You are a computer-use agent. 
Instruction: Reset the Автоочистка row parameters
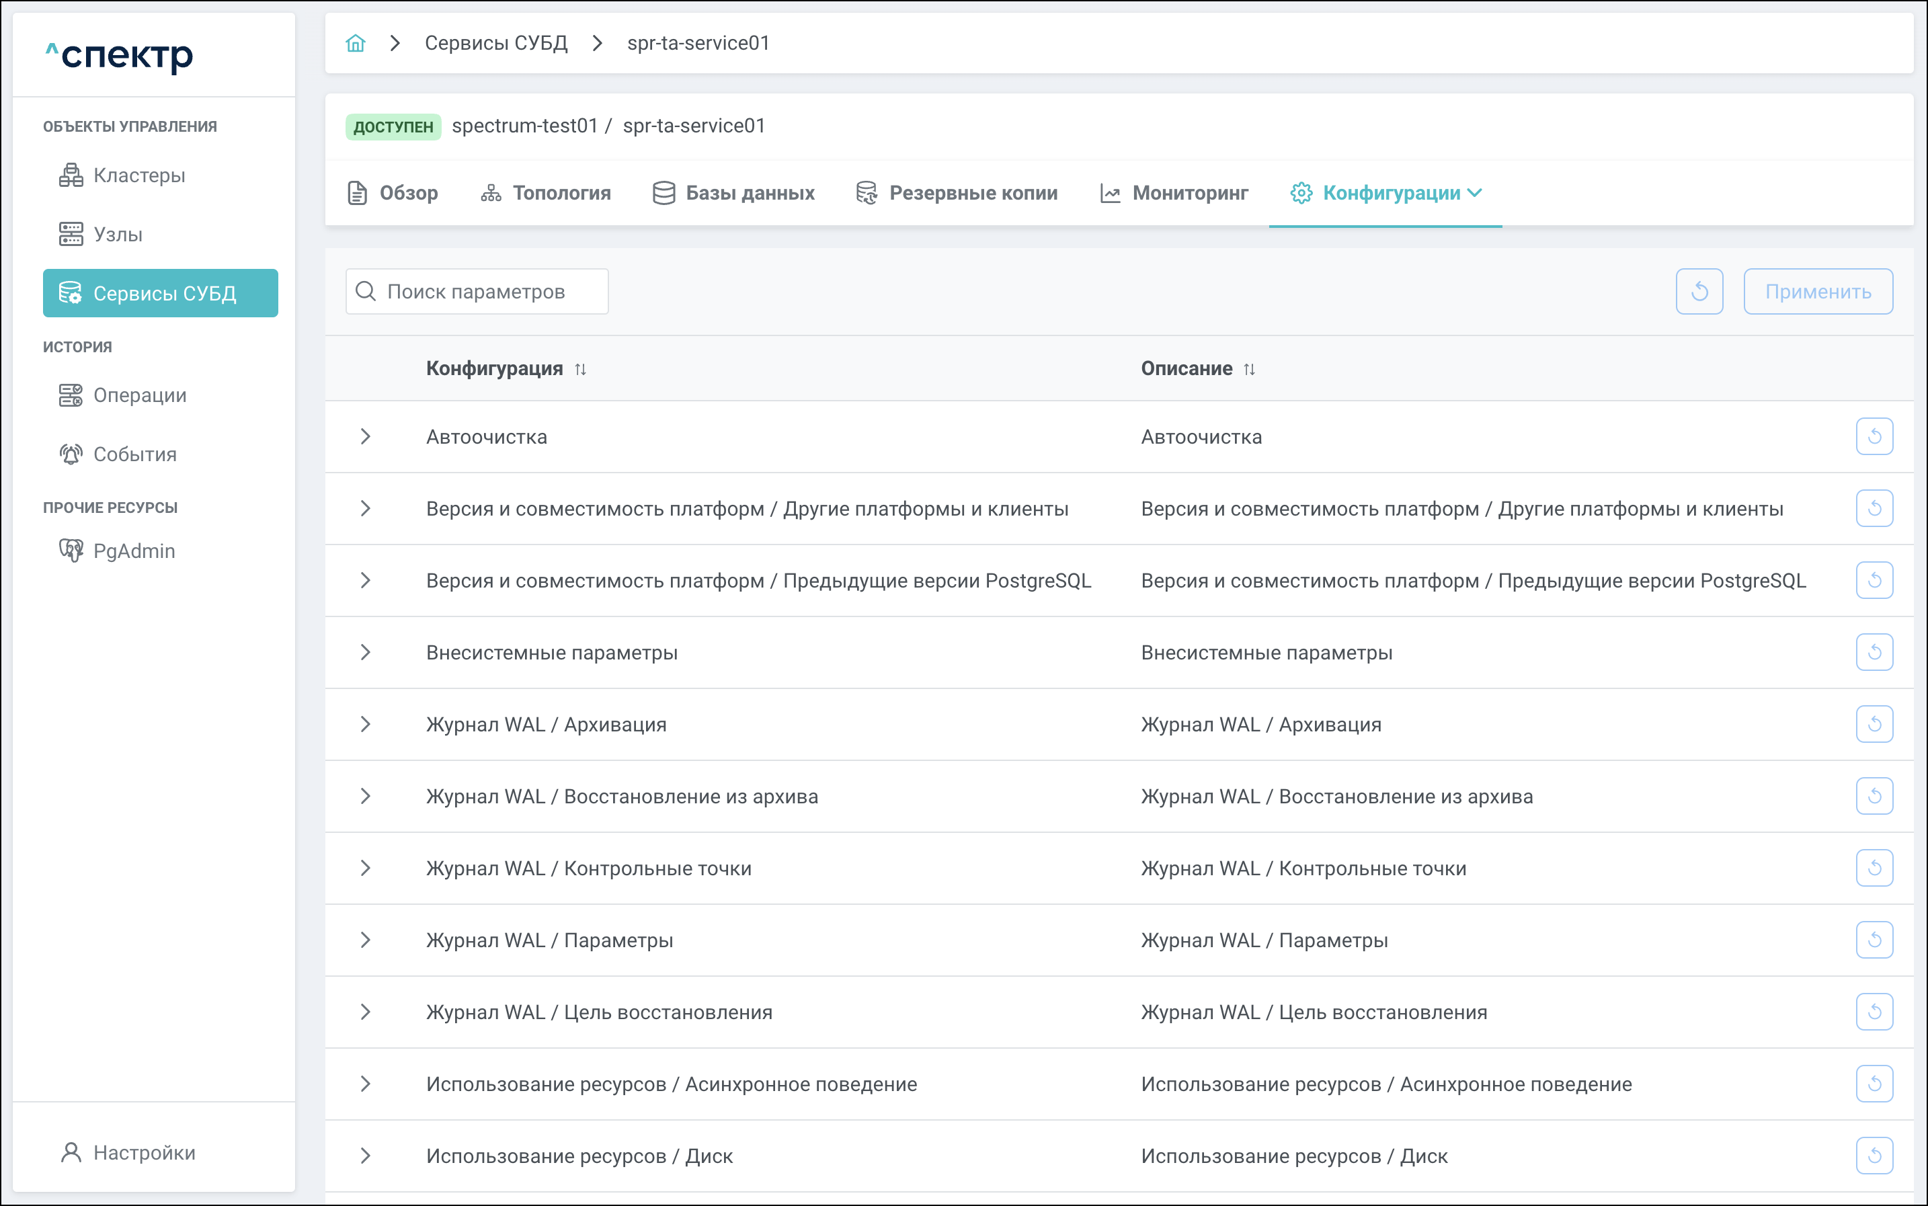1874,437
